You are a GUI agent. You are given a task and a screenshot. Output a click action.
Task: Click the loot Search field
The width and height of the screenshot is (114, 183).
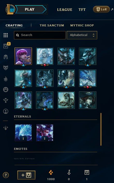(40, 35)
